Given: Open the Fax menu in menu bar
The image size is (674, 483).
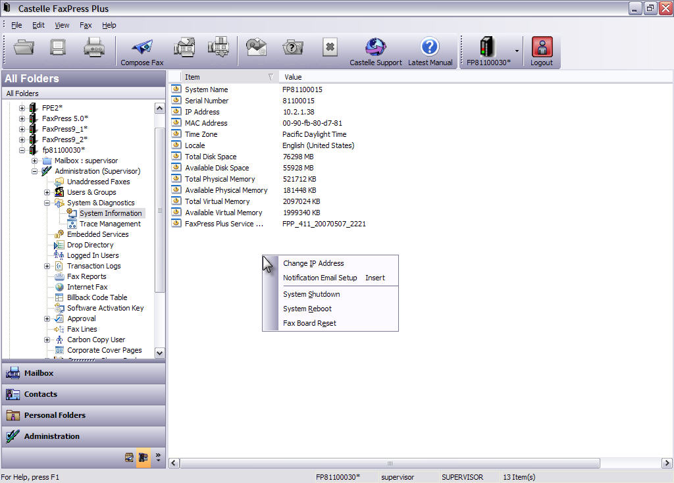Looking at the screenshot, I should (x=86, y=25).
